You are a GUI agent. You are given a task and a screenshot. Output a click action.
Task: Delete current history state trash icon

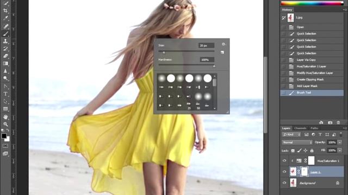pos(338,122)
